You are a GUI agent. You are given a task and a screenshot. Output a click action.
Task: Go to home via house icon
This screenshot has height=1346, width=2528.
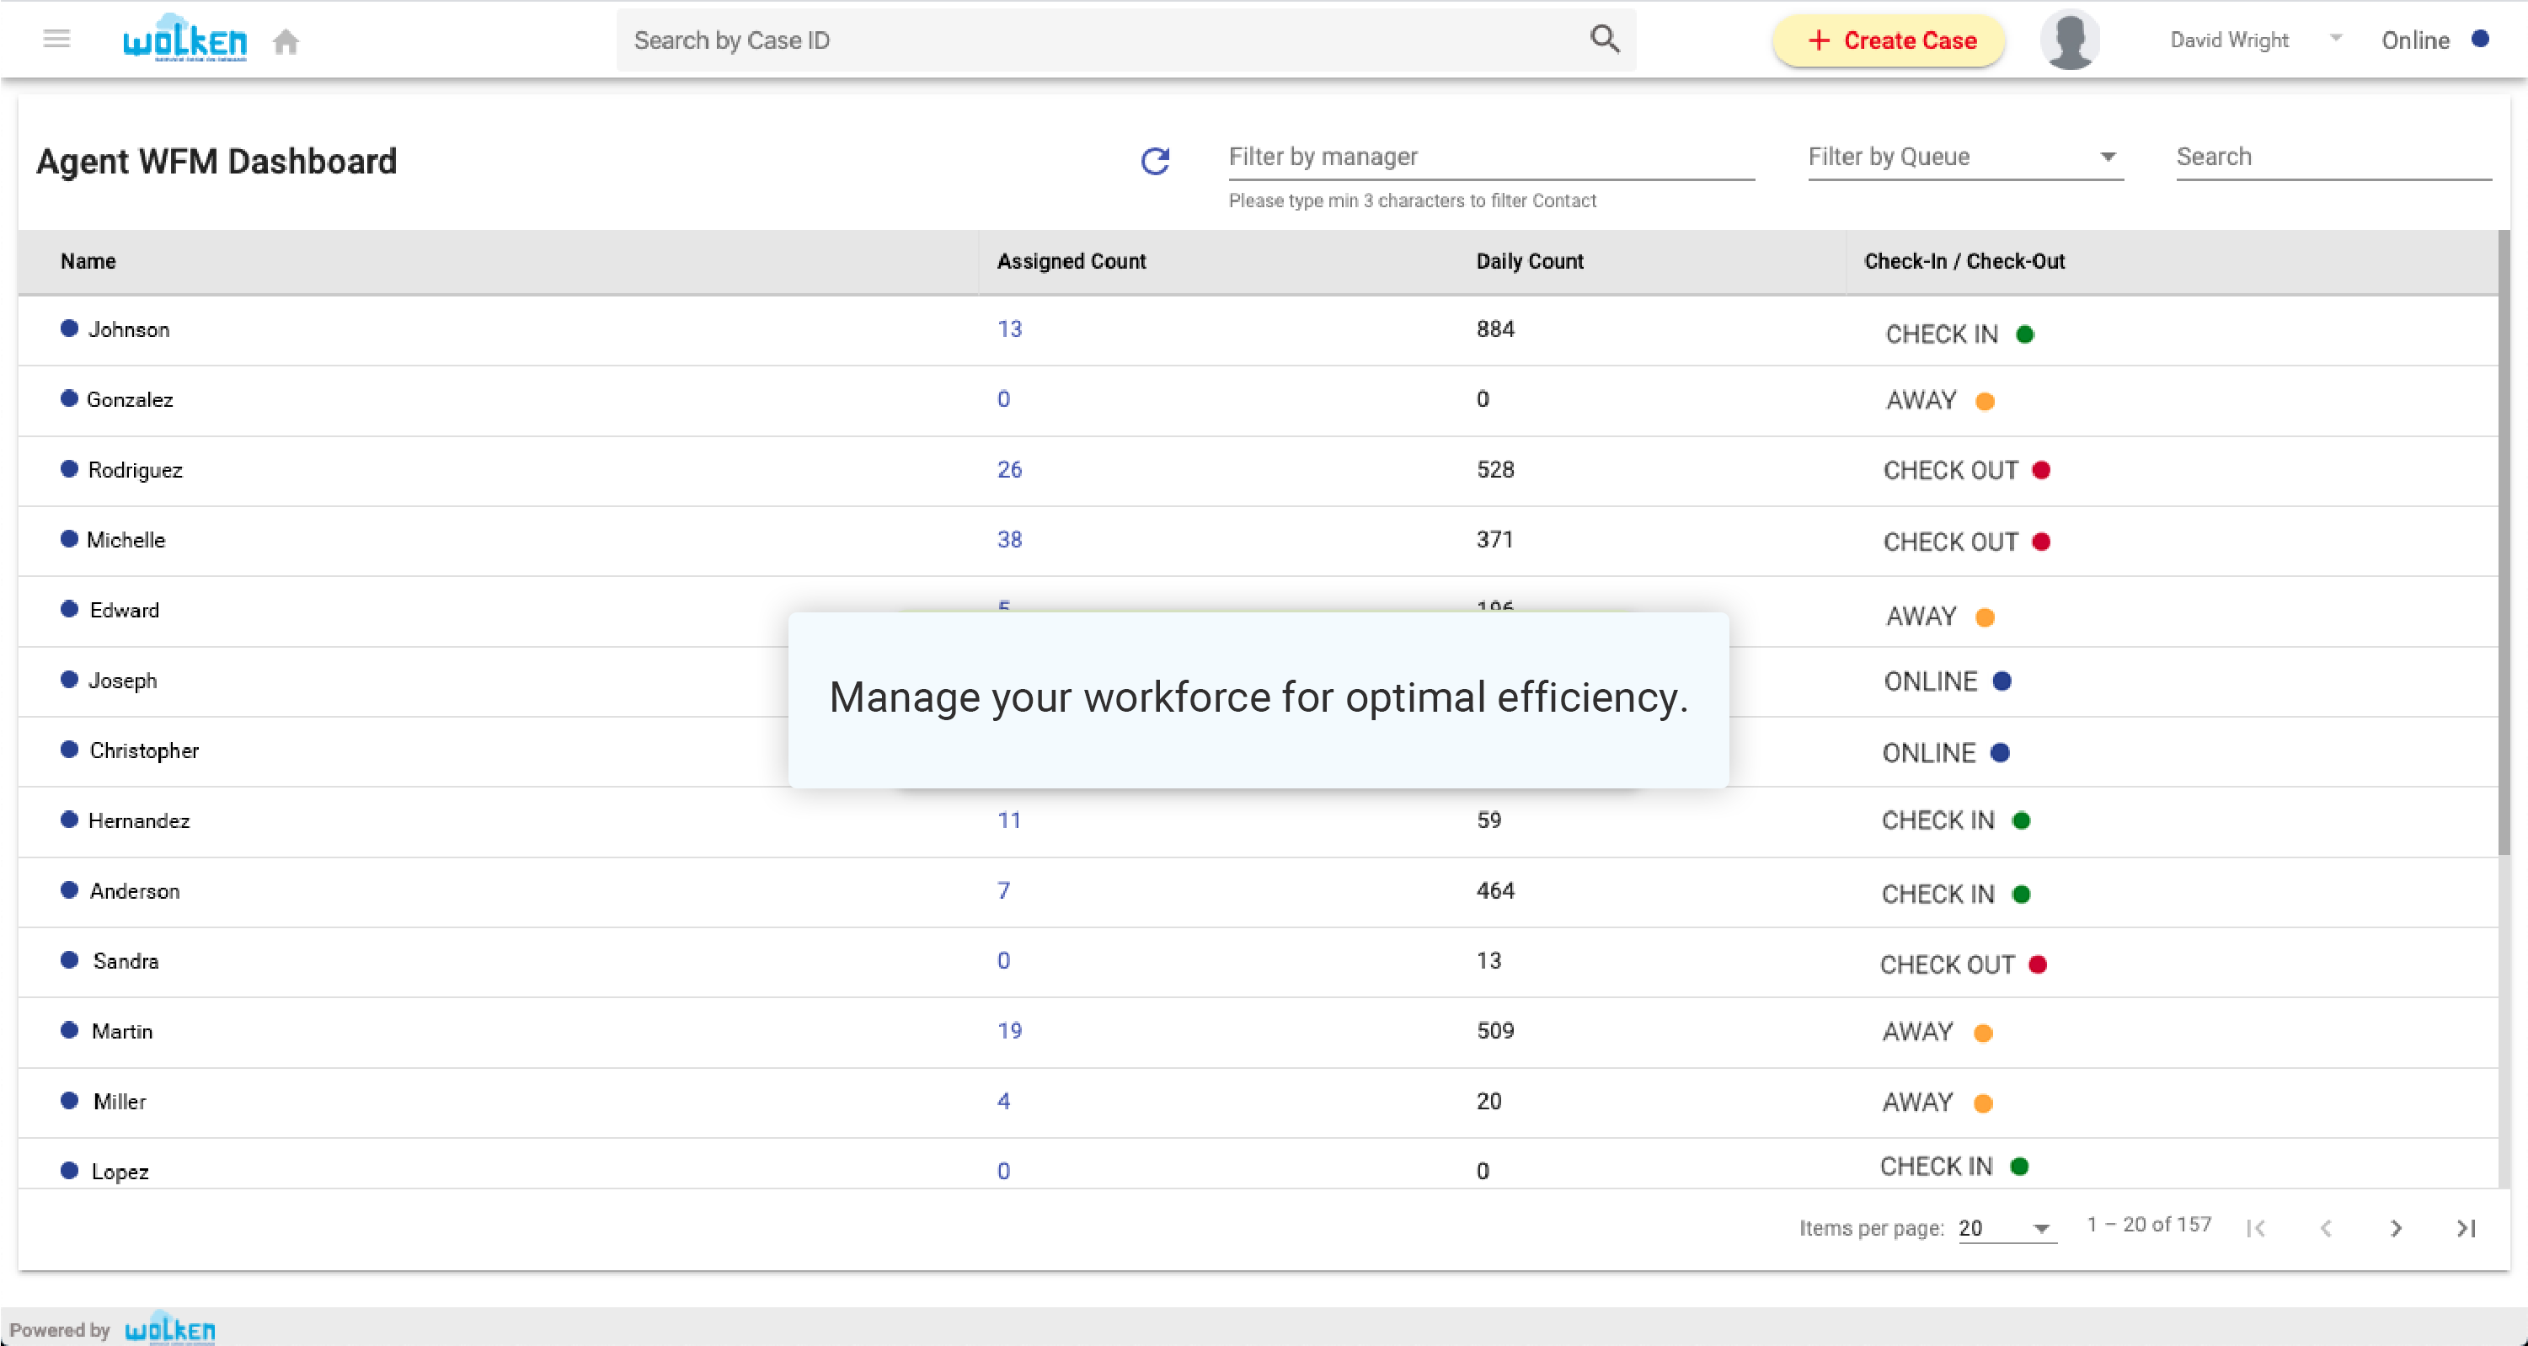coord(286,41)
